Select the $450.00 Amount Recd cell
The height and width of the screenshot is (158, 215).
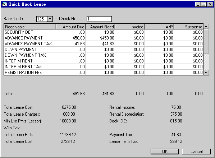pos(100,38)
